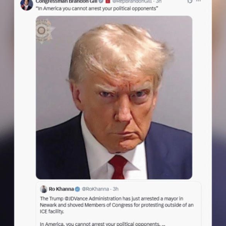Click the 3h timestamp on main post
The image size is (226, 226).
159,2
